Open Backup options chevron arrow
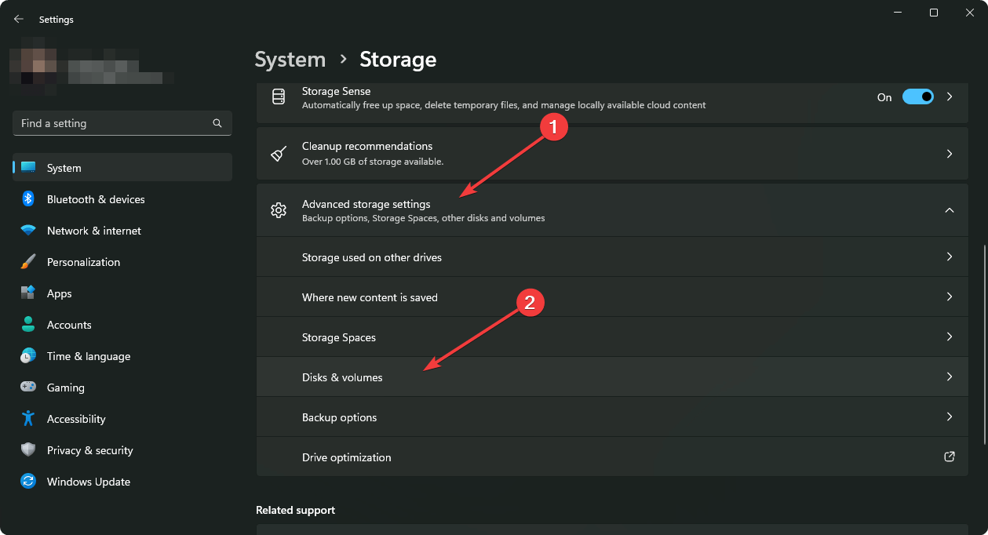This screenshot has width=988, height=535. pos(950,417)
